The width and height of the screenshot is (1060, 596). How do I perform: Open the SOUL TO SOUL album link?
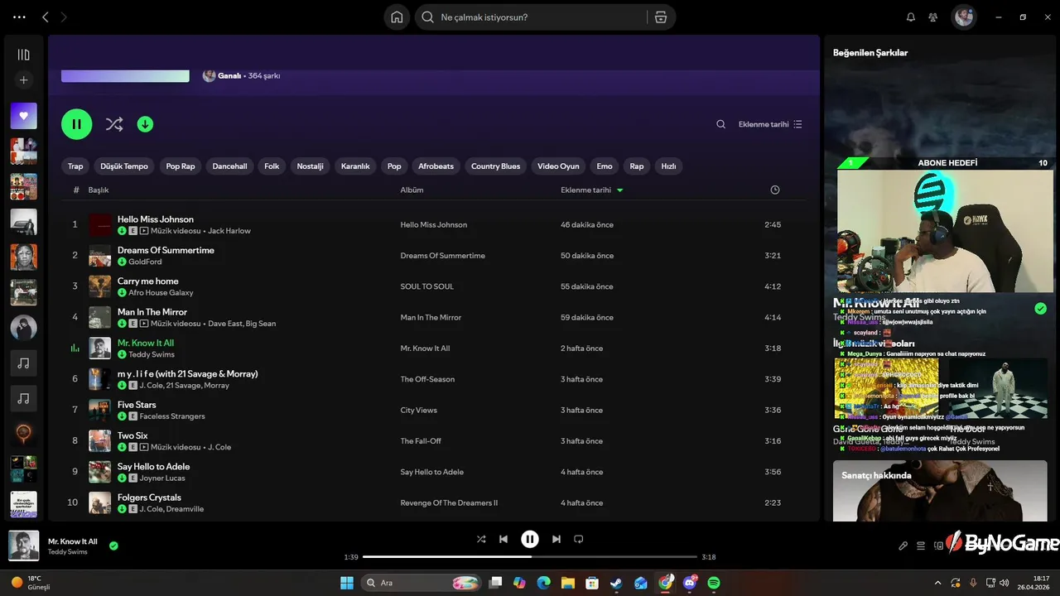(x=427, y=286)
